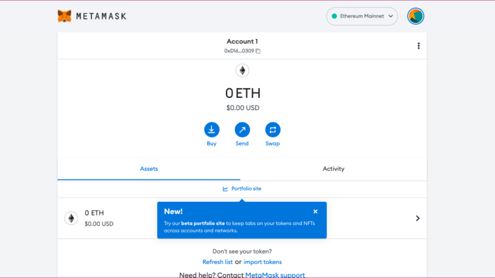The image size is (495, 278).
Task: Click the Account 1 name
Action: click(242, 41)
